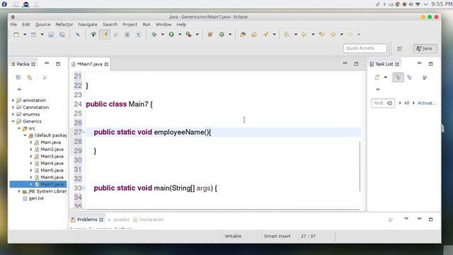This screenshot has height=255, width=453.
Task: Open the Back history dropdown arrow
Action: coord(341,35)
